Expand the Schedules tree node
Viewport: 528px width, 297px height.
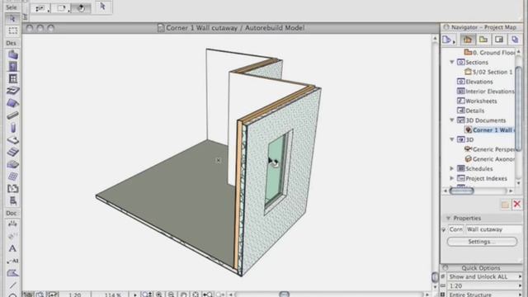(452, 168)
